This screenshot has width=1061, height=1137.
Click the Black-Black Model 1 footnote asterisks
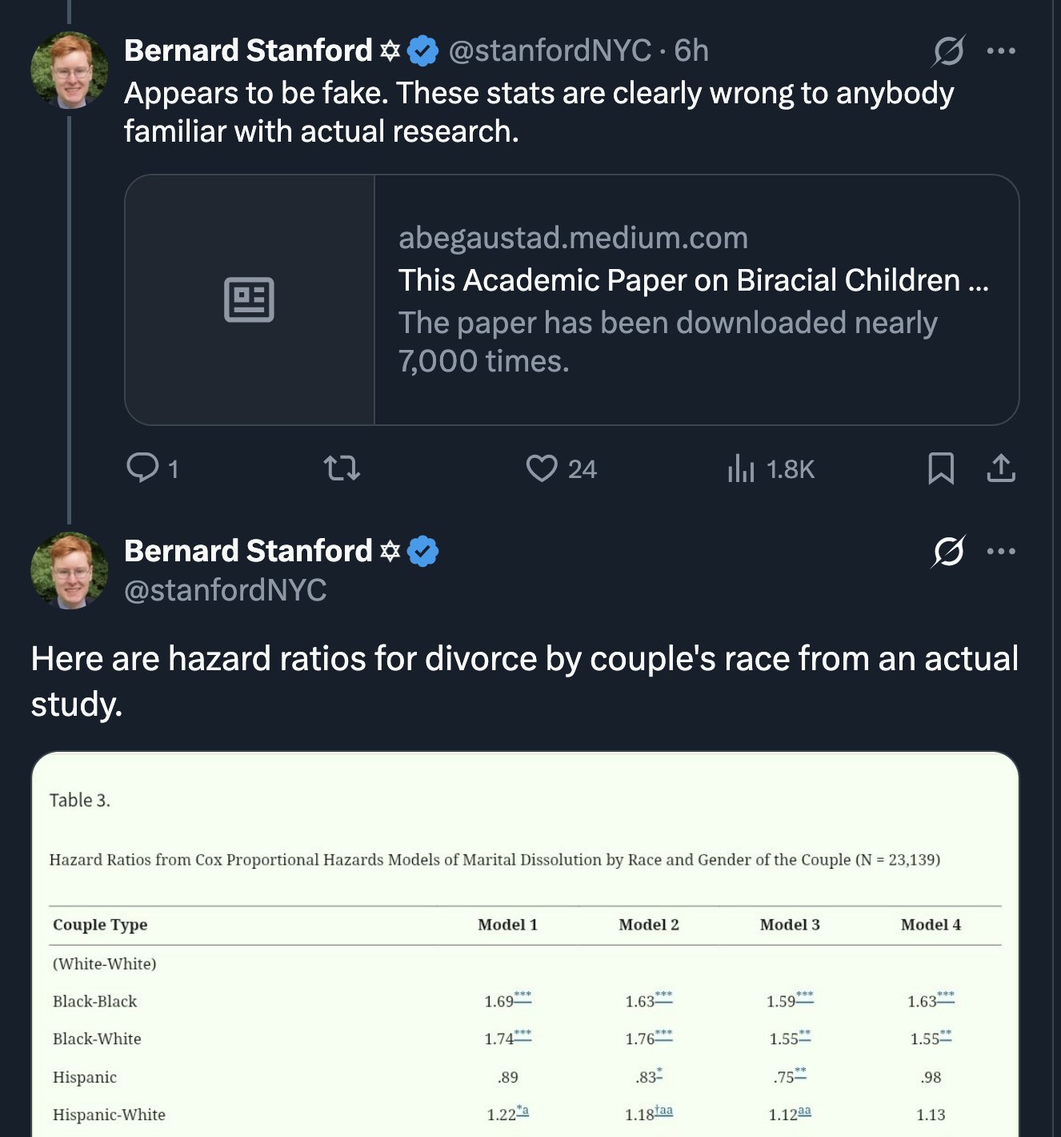coord(522,995)
